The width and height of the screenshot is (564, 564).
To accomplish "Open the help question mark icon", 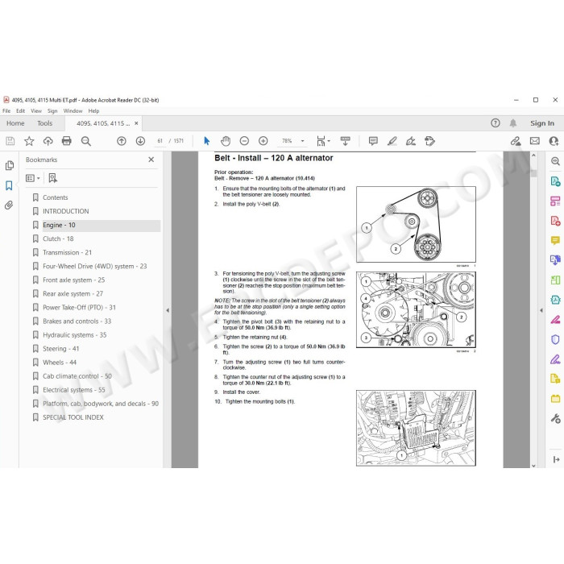I will 496,123.
